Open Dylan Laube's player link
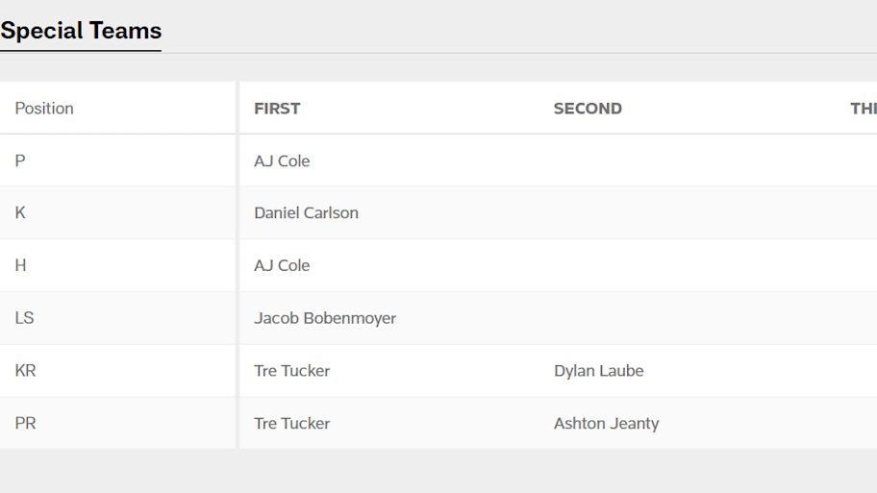 [598, 371]
